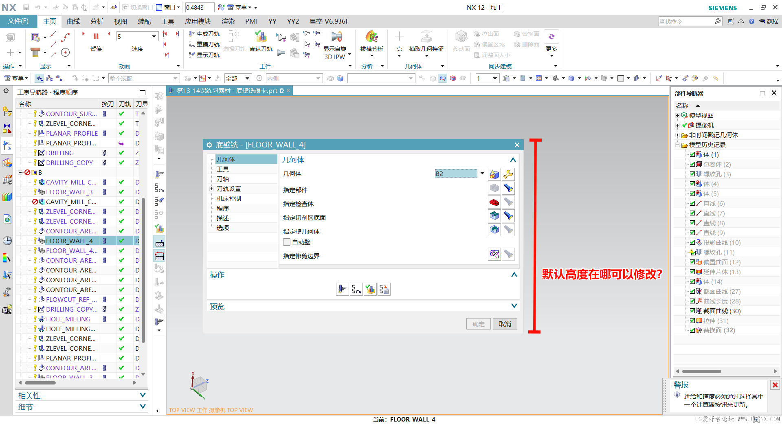Toggle the checkbox for 包容体 (2)

pos(692,164)
